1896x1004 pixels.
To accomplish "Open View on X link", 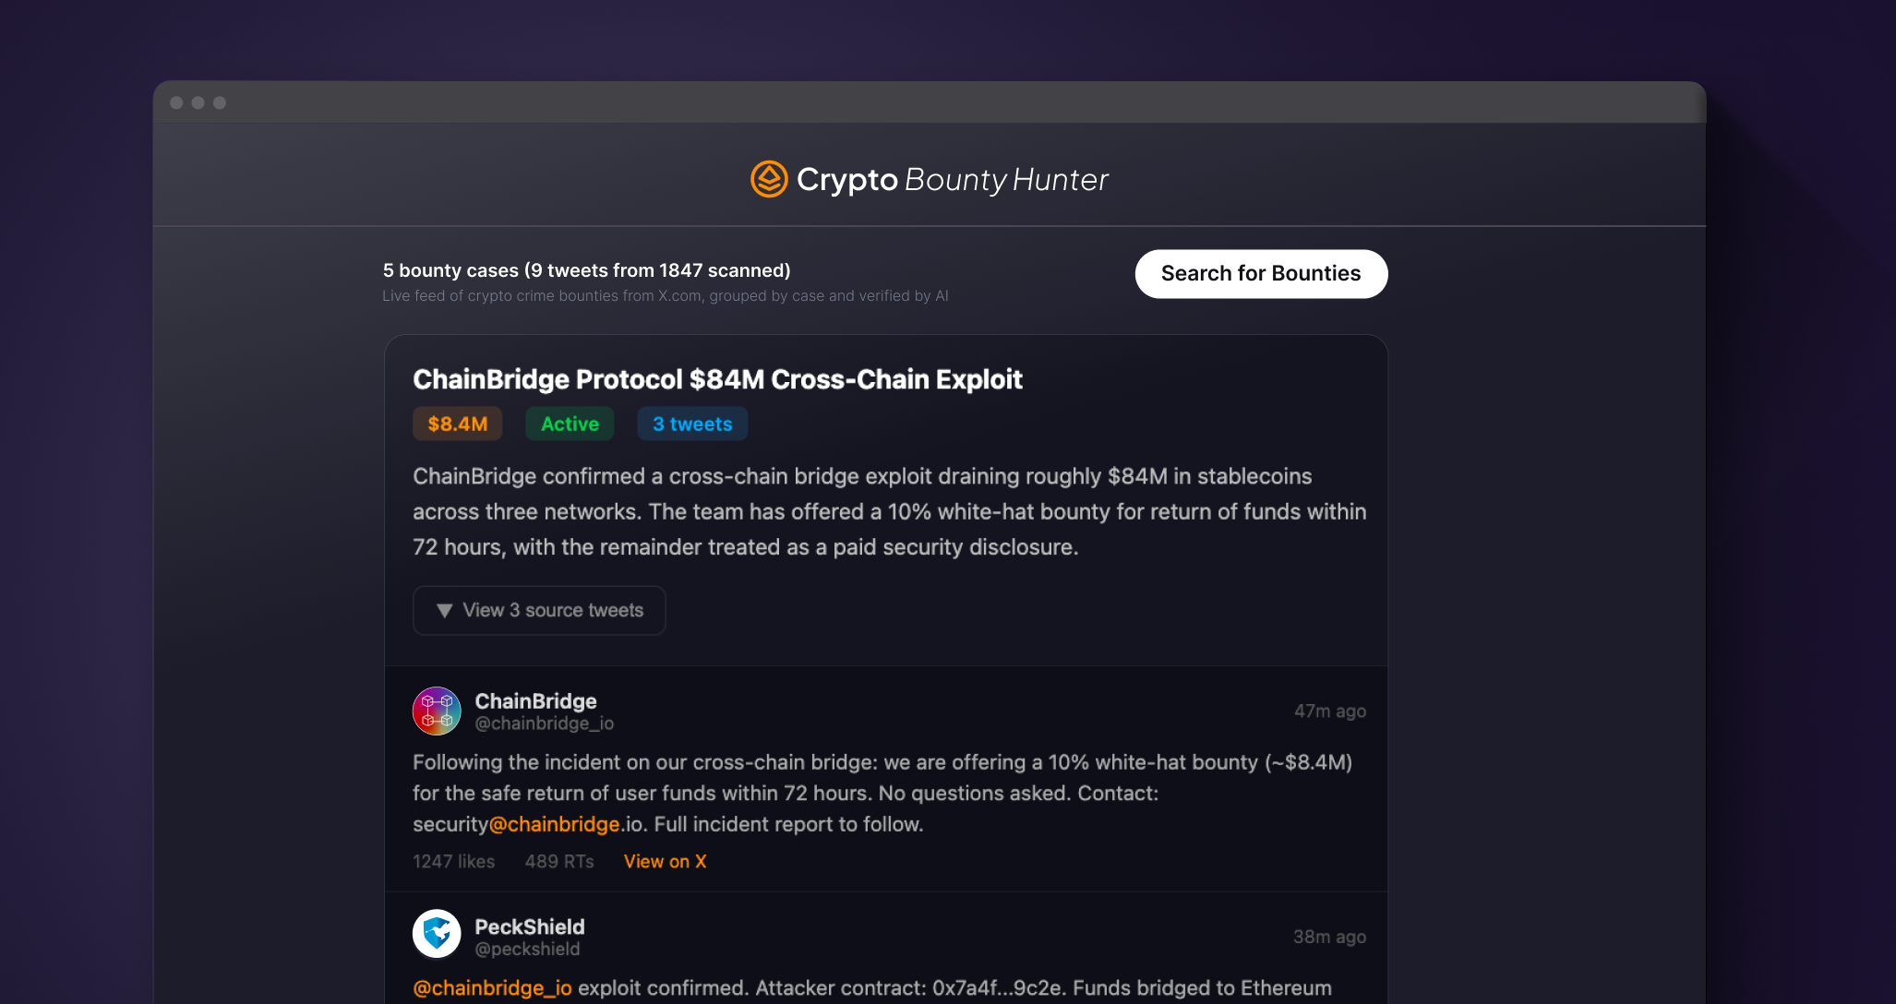I will 665,861.
